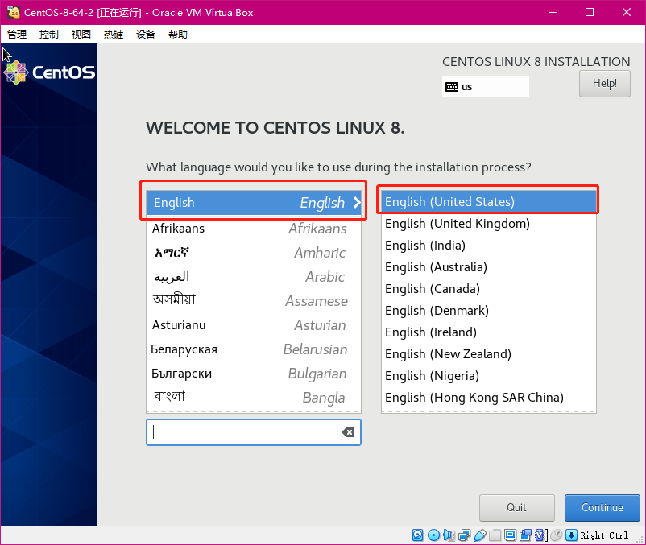Select Belarusian in the language list
Viewport: 646px width, 545px height.
click(254, 349)
